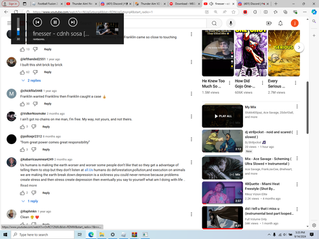Open the Windows notification center
The height and width of the screenshot is (239, 319).
tap(312, 235)
